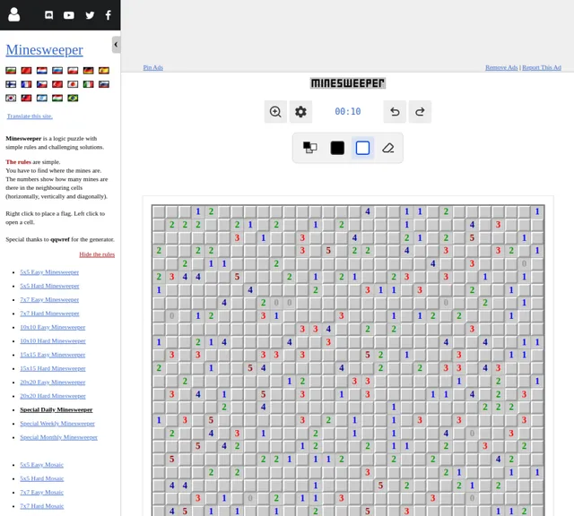Image resolution: width=574 pixels, height=516 pixels.
Task: Select the Czech flag
Action: [42, 84]
